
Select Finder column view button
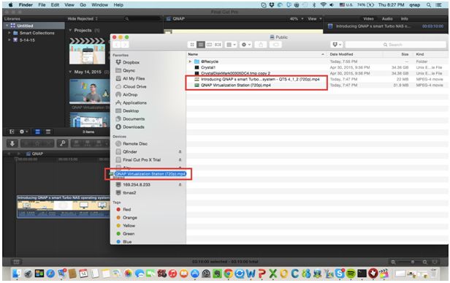(x=209, y=45)
